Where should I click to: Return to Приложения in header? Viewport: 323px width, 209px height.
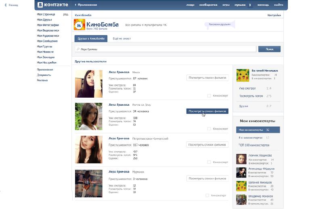pyautogui.click(x=86, y=5)
